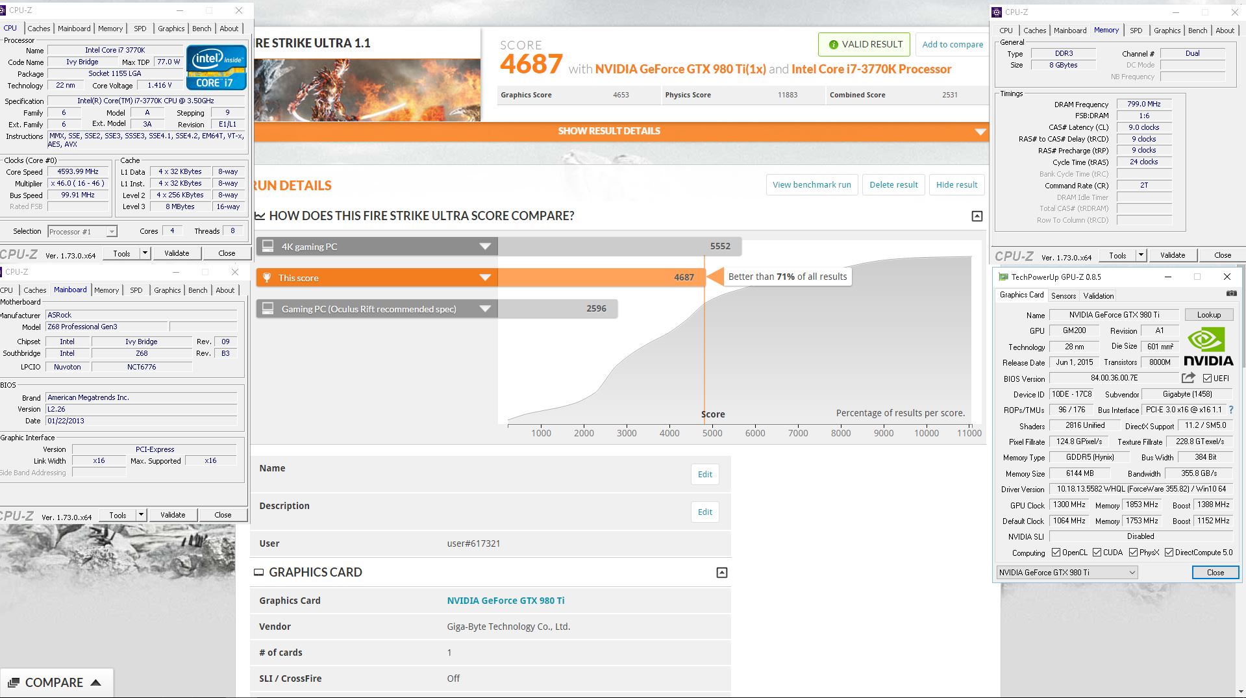Viewport: 1246px width, 698px height.
Task: Click NVIDIA GeForce GTX 980 Ti link in table
Action: (506, 601)
